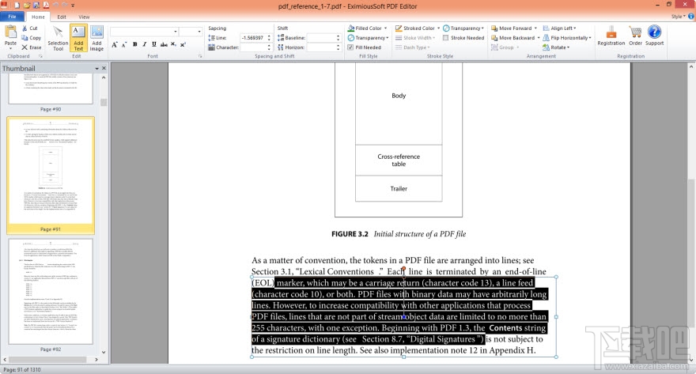Shrink font size with the smaller A icon
The height and width of the screenshot is (374, 696).
coord(124,44)
